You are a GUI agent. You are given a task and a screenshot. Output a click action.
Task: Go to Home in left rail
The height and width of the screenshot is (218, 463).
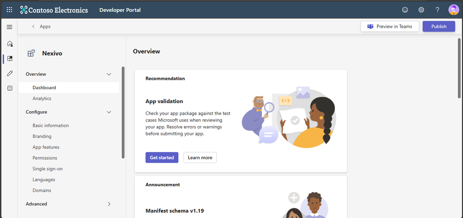10,44
